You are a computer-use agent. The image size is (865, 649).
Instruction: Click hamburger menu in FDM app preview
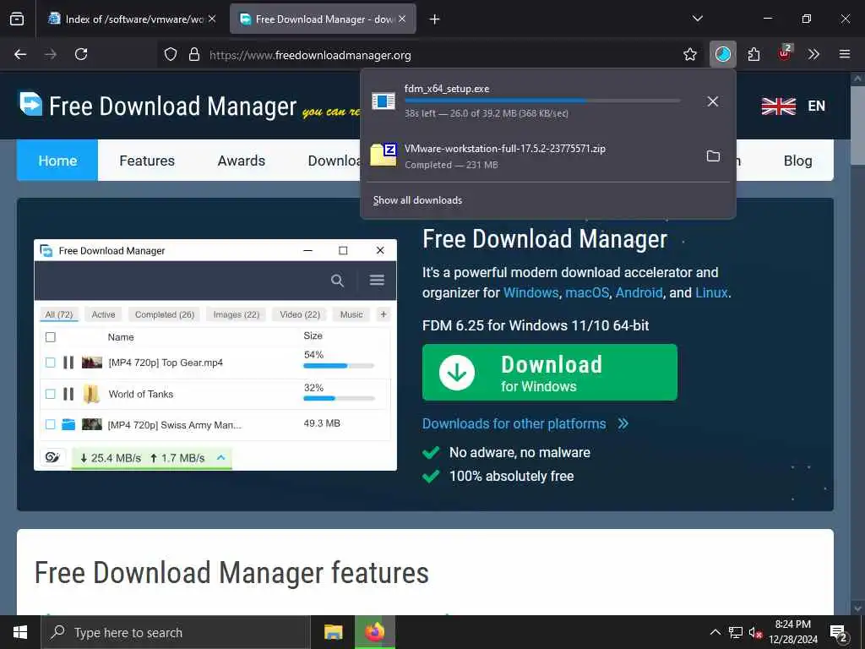[378, 281]
